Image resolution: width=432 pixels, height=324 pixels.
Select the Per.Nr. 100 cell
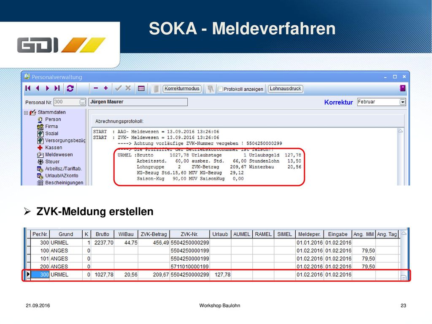point(40,251)
